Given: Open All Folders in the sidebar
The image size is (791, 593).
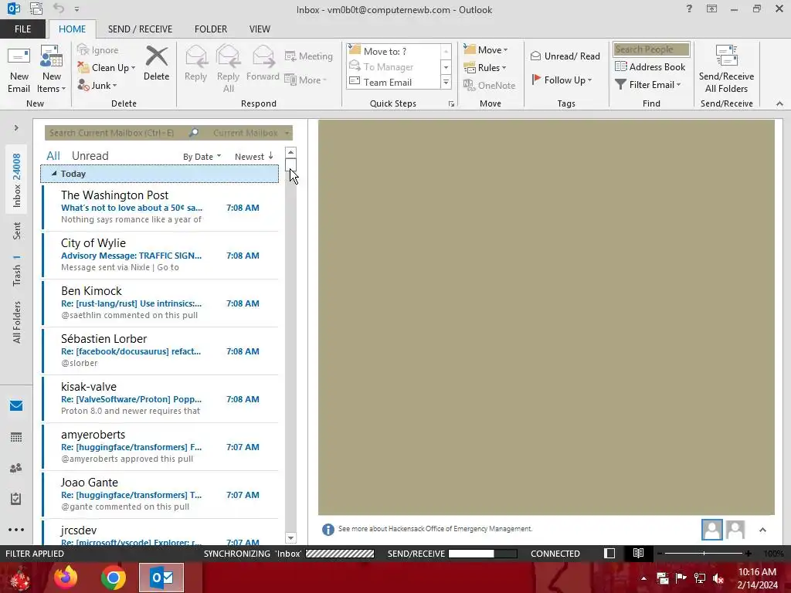Looking at the screenshot, I should [x=17, y=322].
